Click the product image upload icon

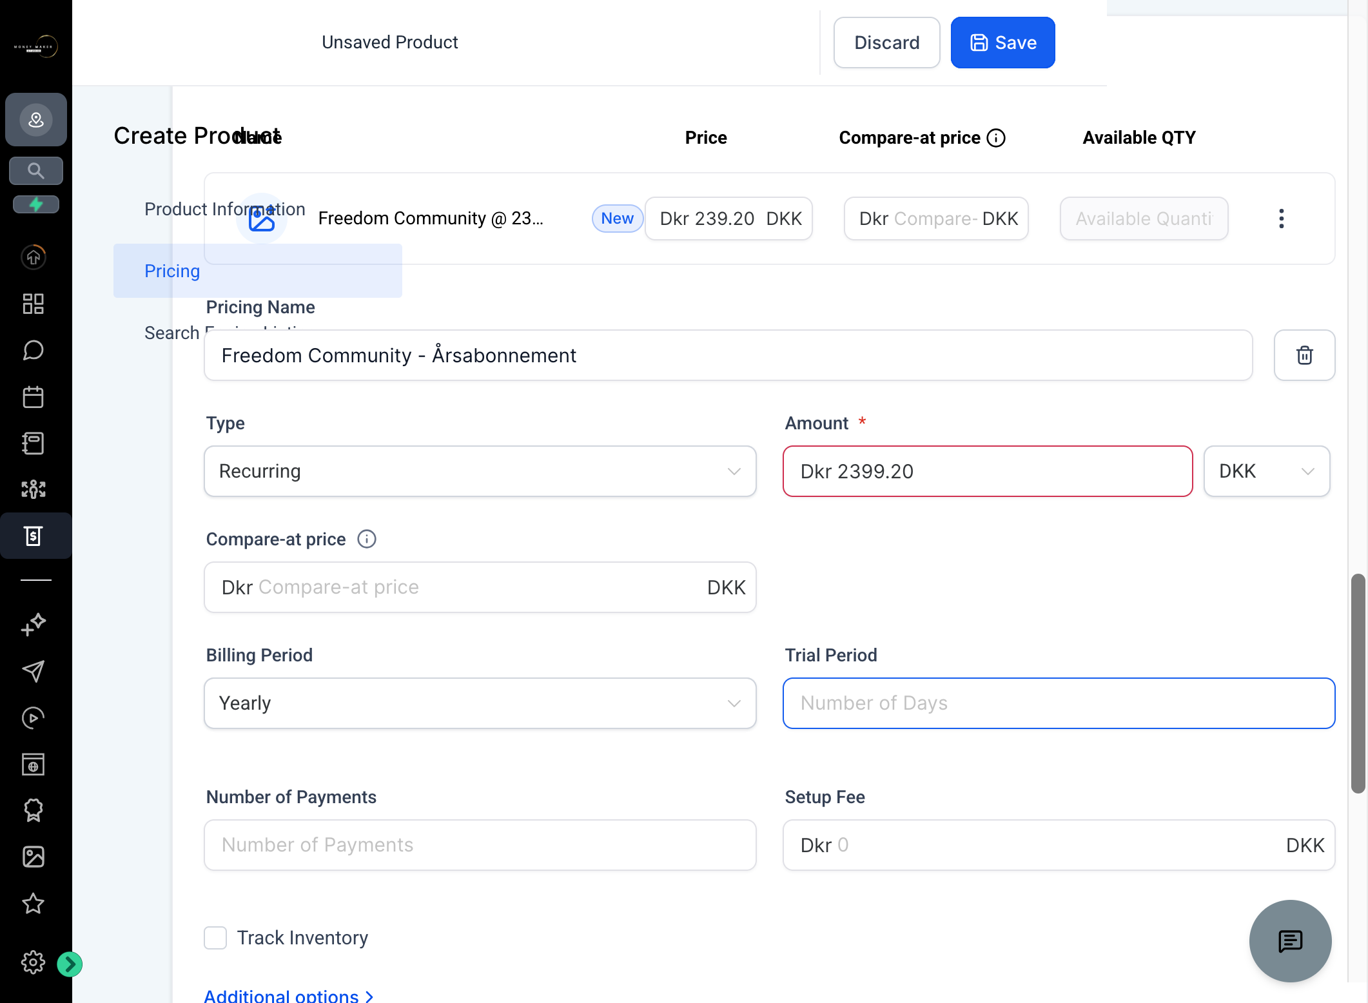[262, 219]
